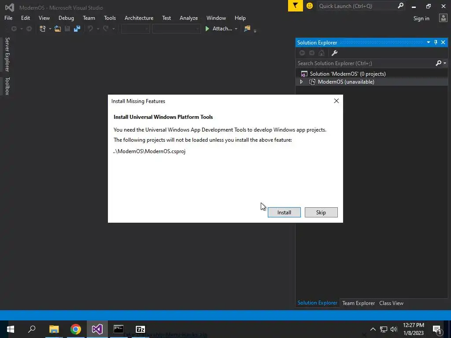The height and width of the screenshot is (338, 451).
Task: Pin the Solution Explorer panel with pushpin
Action: (436, 43)
